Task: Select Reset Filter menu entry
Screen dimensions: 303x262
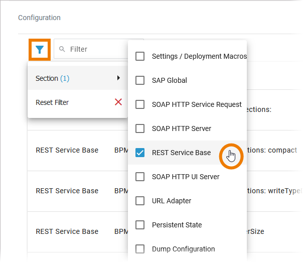Action: pyautogui.click(x=52, y=102)
